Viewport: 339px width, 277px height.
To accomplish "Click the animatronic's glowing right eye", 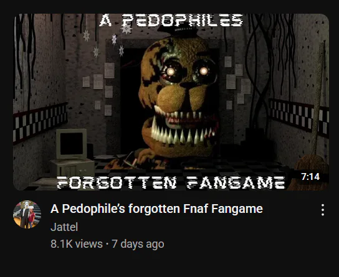I will point(204,70).
